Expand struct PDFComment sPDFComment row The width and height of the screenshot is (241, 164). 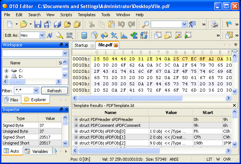[76, 125]
